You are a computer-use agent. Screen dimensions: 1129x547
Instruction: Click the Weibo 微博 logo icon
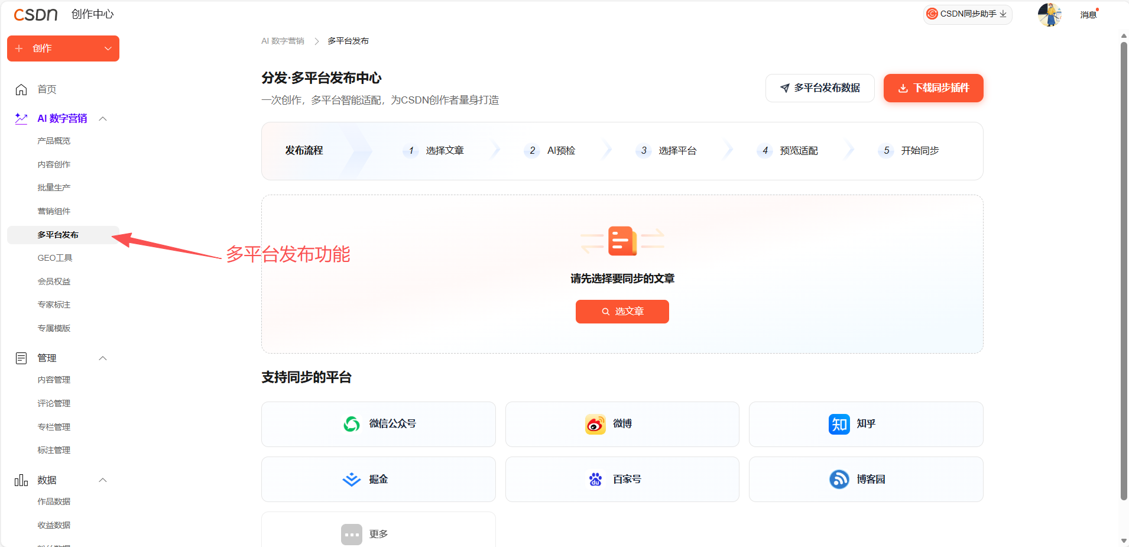(595, 424)
